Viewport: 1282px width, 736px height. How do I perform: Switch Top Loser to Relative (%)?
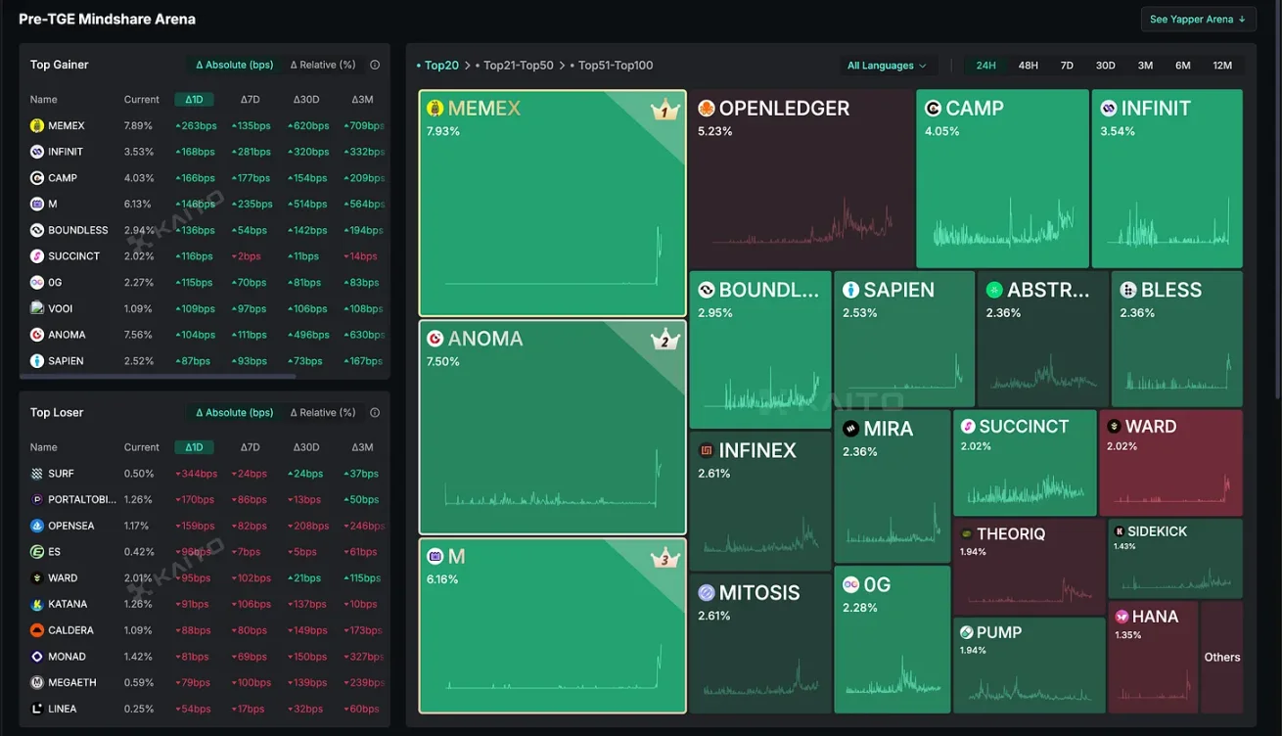pos(322,413)
